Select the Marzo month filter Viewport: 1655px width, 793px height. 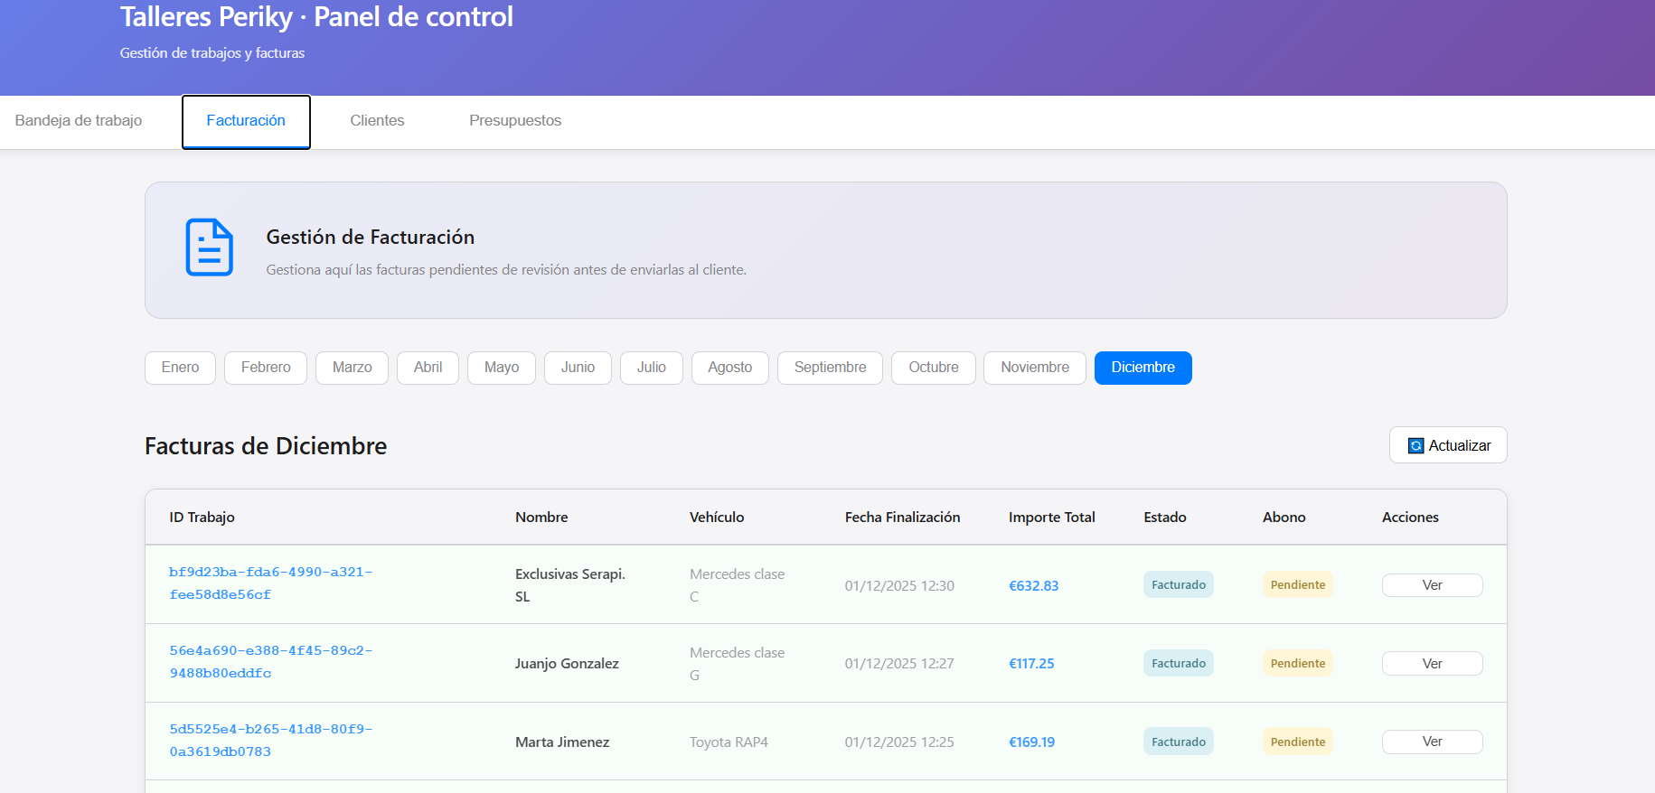click(x=352, y=368)
